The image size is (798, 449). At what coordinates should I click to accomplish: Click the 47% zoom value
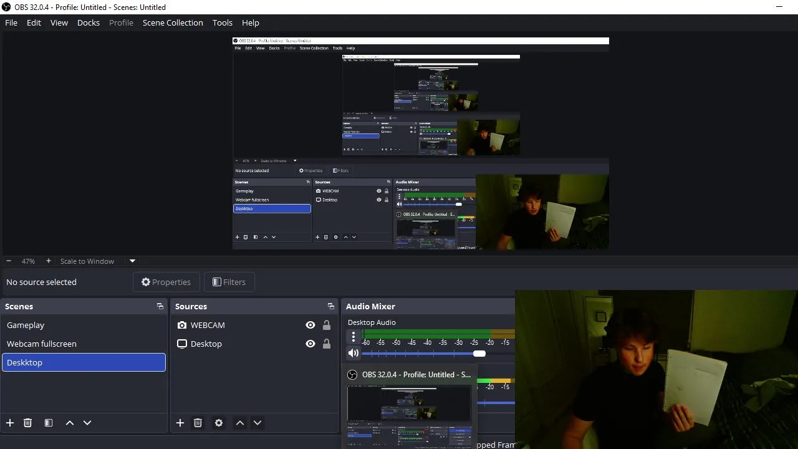click(28, 261)
